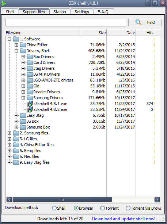Select Browser download method radio button
The width and height of the screenshot is (167, 224).
tap(76, 208)
